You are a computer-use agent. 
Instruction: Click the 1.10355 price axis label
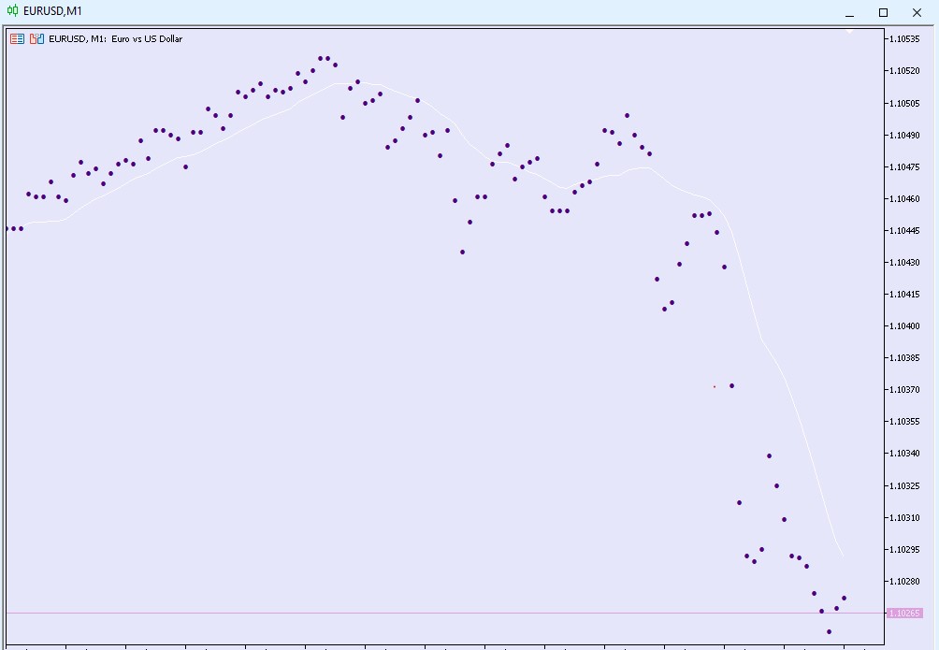(904, 421)
